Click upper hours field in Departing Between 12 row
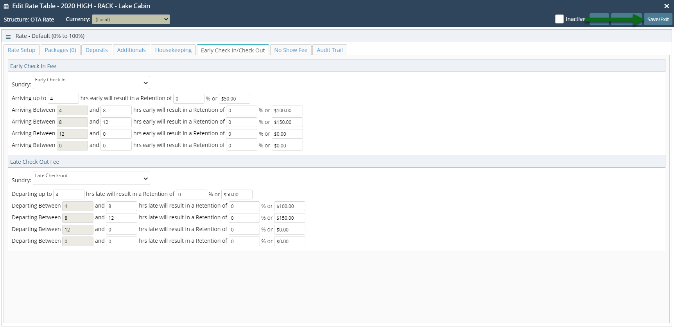The image size is (674, 328). tap(122, 229)
